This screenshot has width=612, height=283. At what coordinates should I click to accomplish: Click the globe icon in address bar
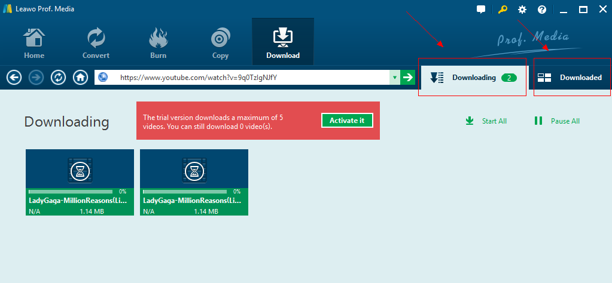[x=103, y=78]
